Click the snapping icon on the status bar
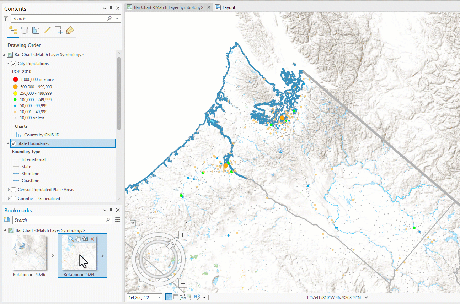Viewport: 460px width, 304px height. tap(190, 297)
